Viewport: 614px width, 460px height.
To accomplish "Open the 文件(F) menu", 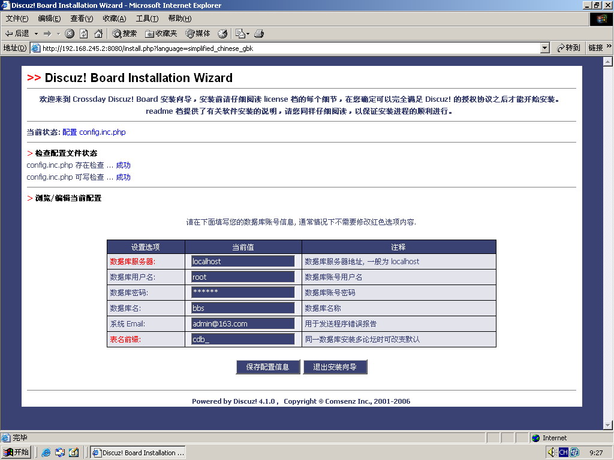I will click(x=17, y=19).
